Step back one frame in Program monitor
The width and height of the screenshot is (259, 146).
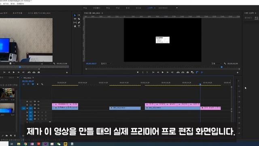coord(158,72)
